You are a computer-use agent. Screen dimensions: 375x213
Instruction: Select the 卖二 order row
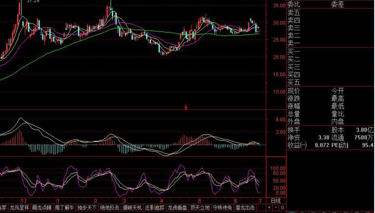(x=331, y=36)
